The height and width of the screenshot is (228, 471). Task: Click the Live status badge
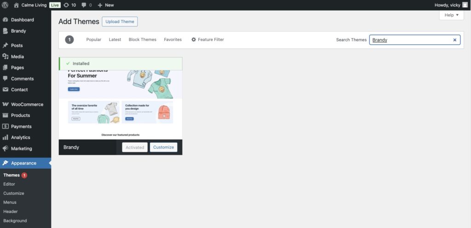tap(55, 5)
